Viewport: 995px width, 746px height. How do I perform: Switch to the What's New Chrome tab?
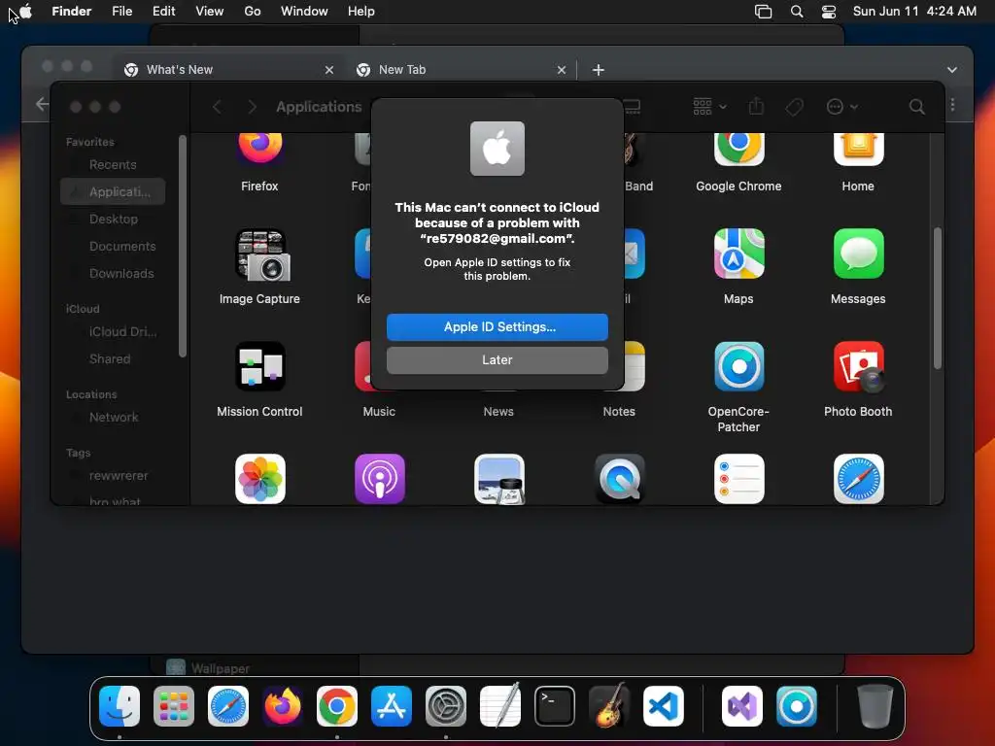(228, 70)
